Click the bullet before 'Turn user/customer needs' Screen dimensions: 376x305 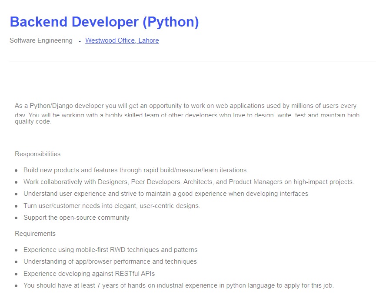point(17,206)
